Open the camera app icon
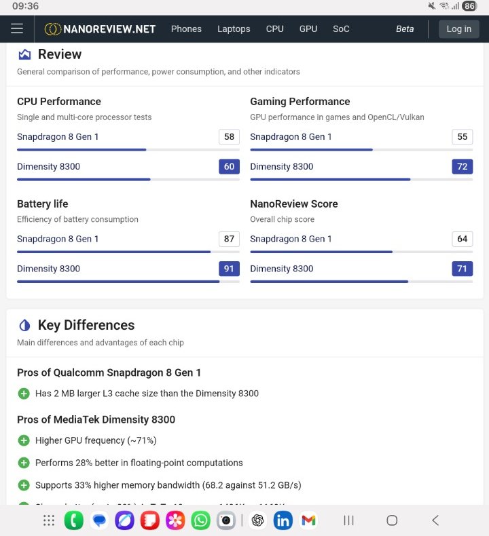489x536 pixels. (226, 520)
